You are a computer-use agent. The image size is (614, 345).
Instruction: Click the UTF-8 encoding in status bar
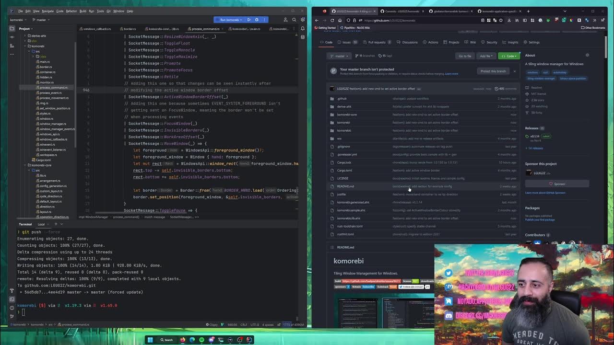254,324
